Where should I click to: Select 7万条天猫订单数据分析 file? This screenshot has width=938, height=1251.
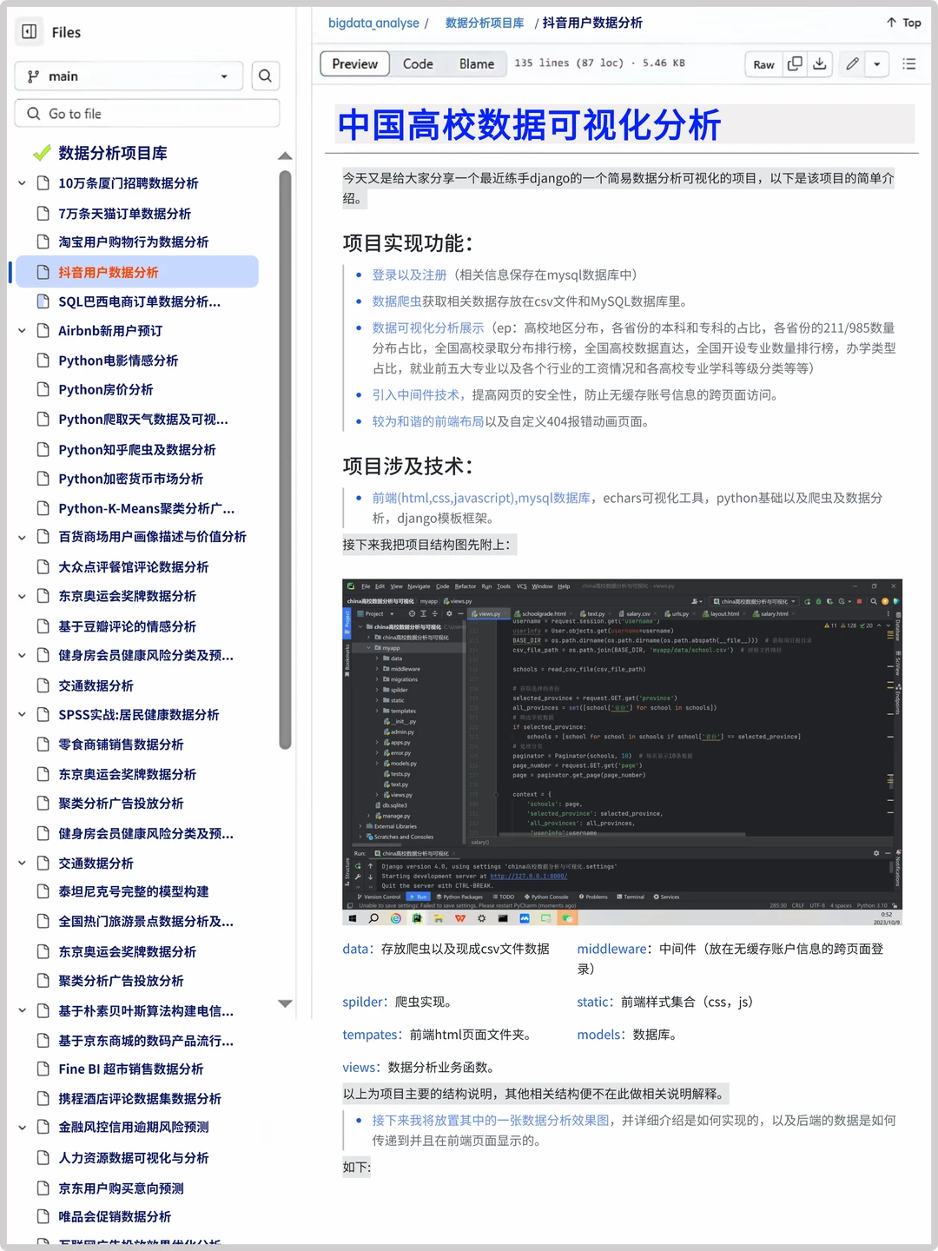124,213
